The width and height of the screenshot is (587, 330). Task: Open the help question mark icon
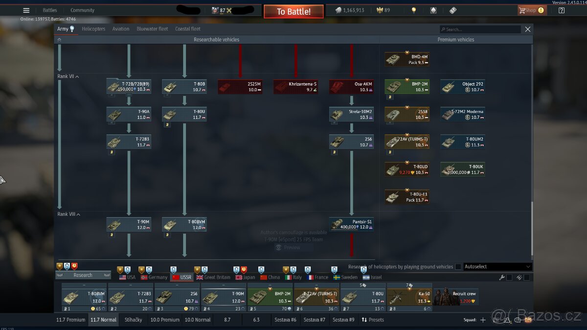(561, 10)
